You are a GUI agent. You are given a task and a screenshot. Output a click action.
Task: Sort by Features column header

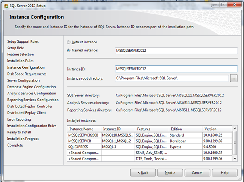152,129
